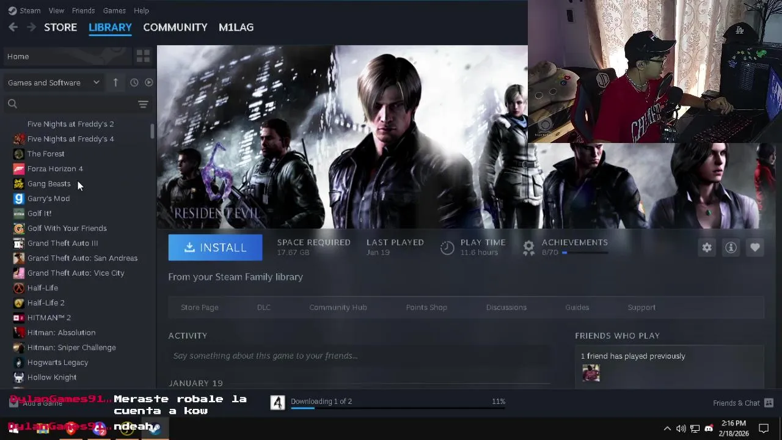Click friend avatar under Friends Who Play

591,373
